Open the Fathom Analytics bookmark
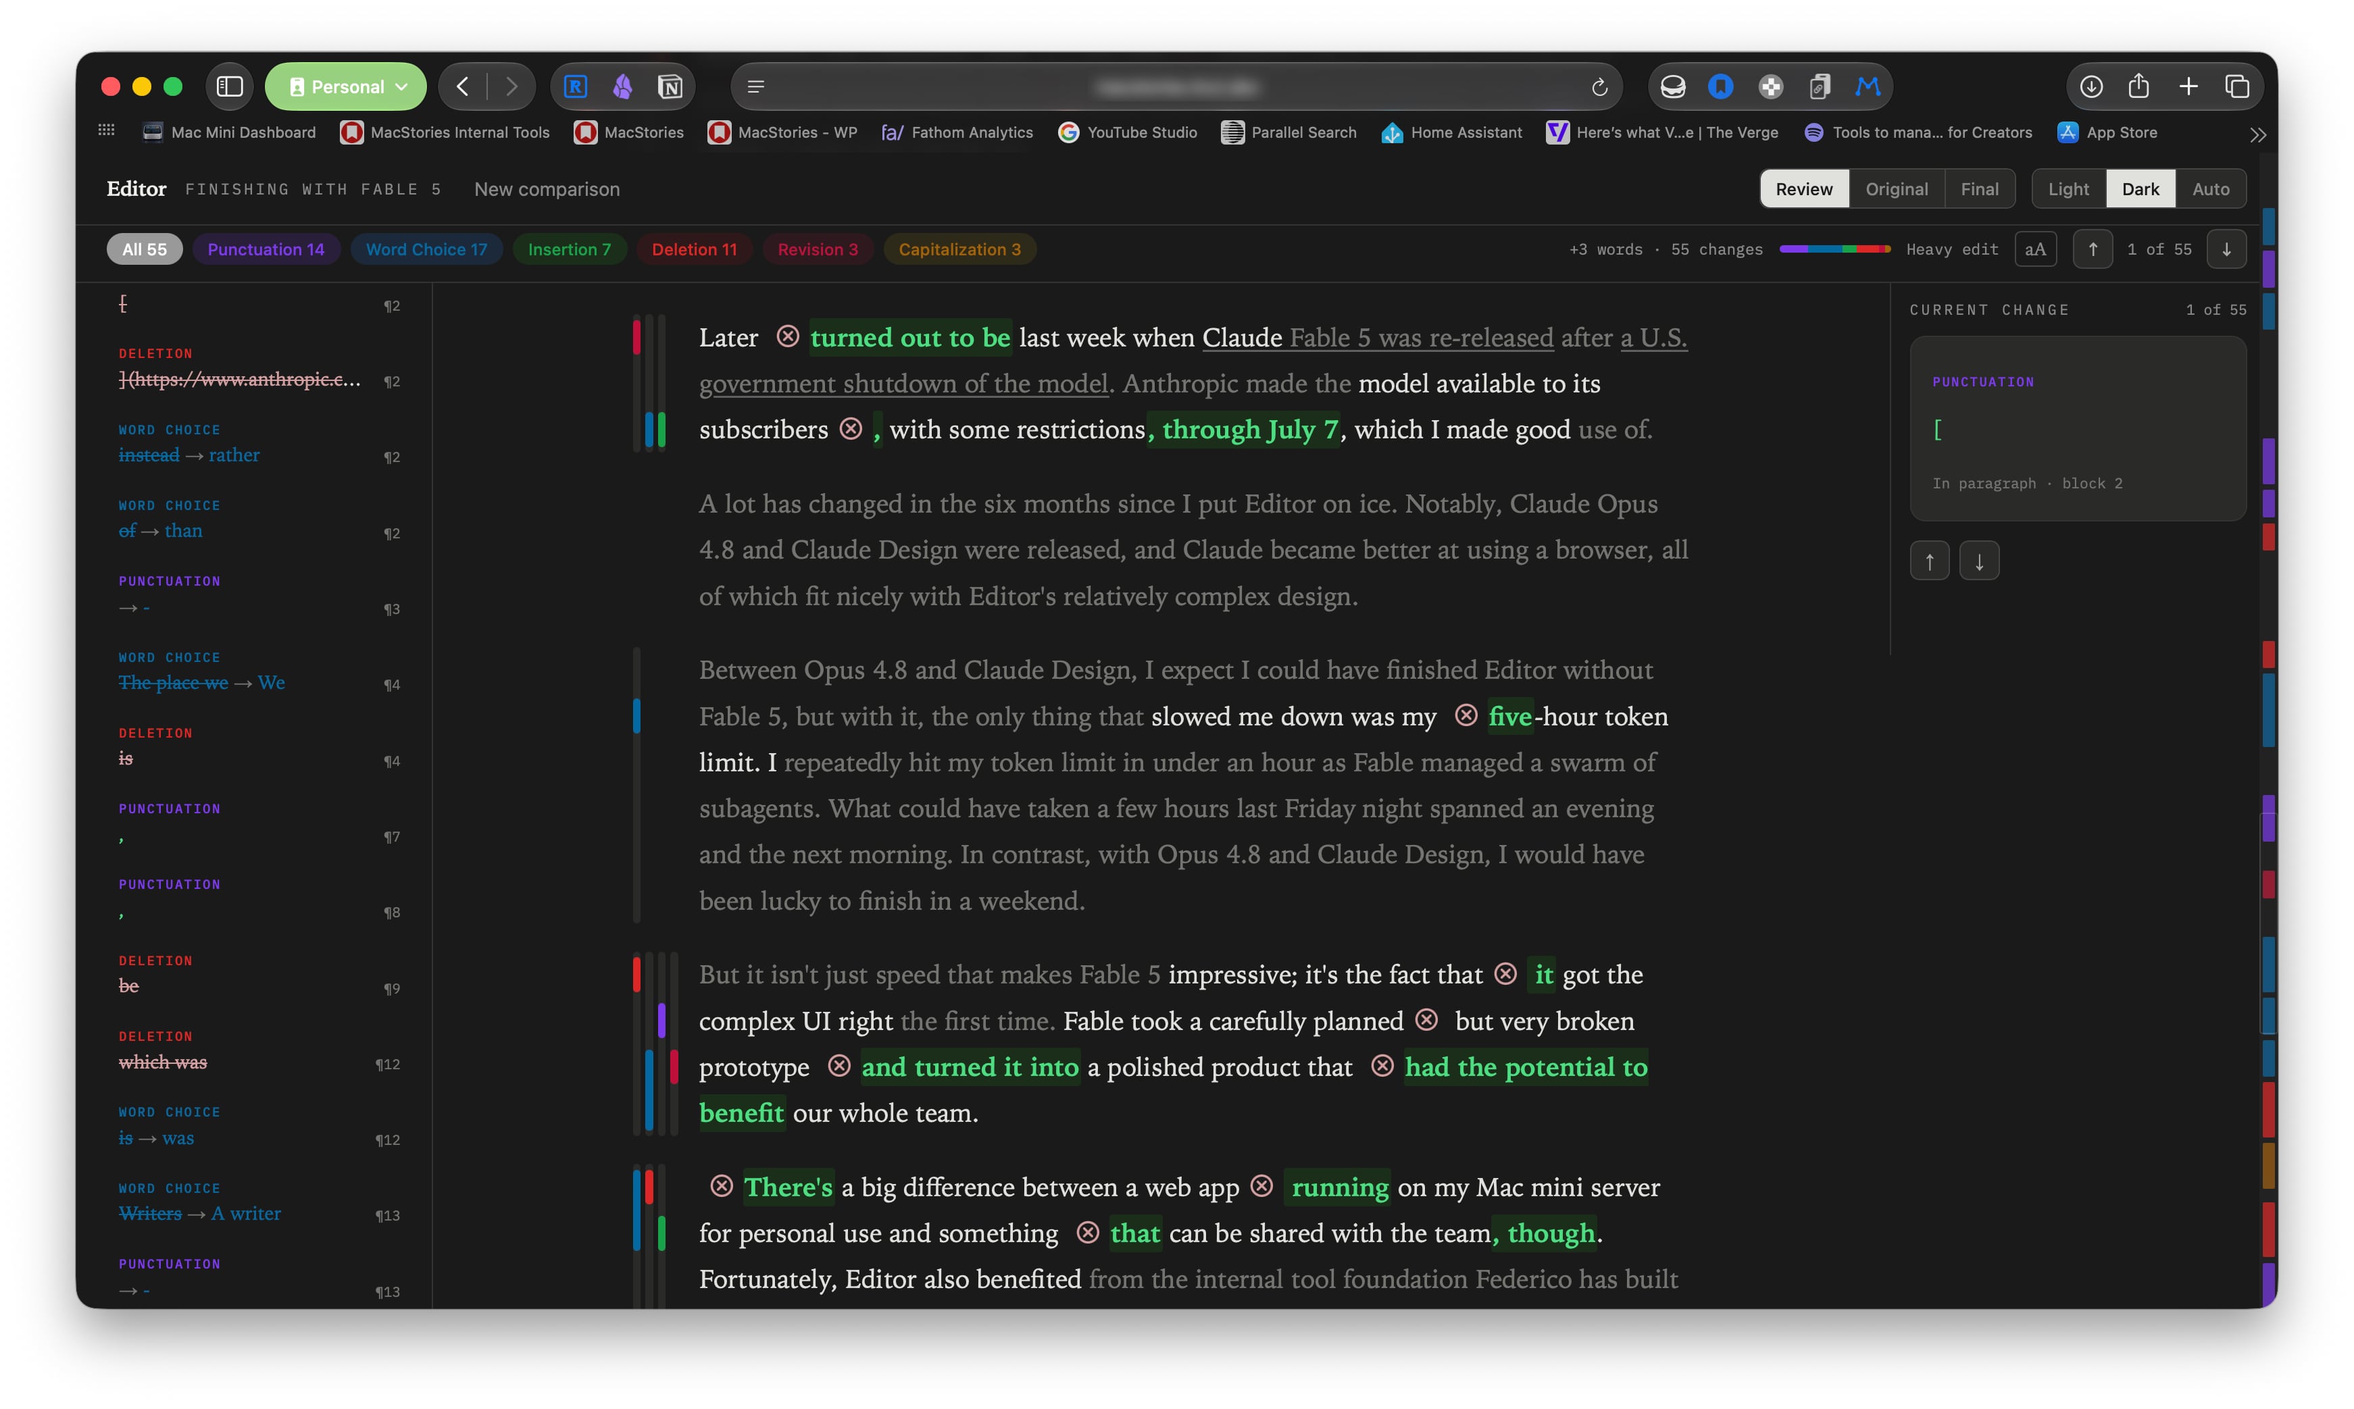 pyautogui.click(x=957, y=132)
